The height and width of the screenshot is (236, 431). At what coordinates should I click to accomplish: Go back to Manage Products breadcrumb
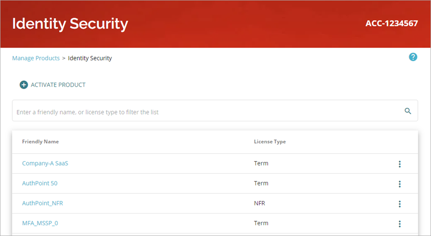point(36,58)
